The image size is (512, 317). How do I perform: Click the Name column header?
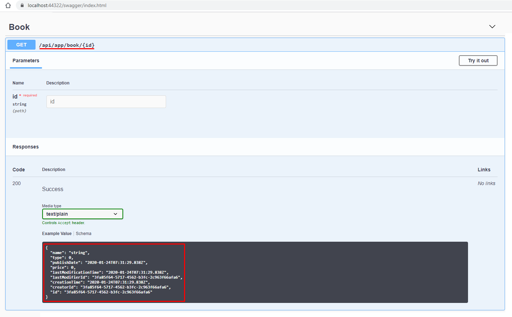click(18, 83)
